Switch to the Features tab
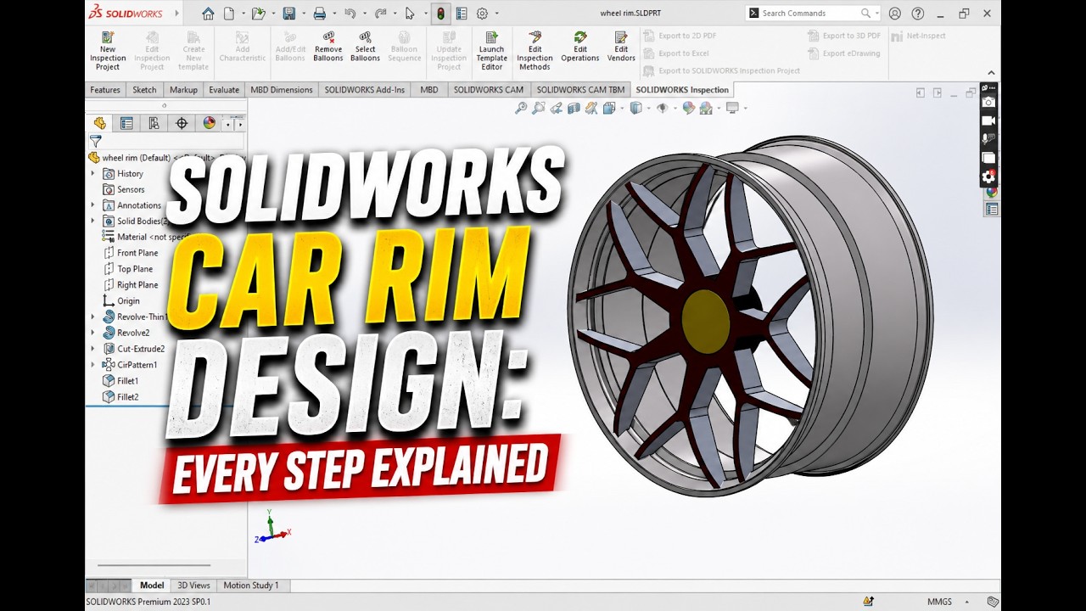Screen dimensions: 1086x611 [105, 90]
